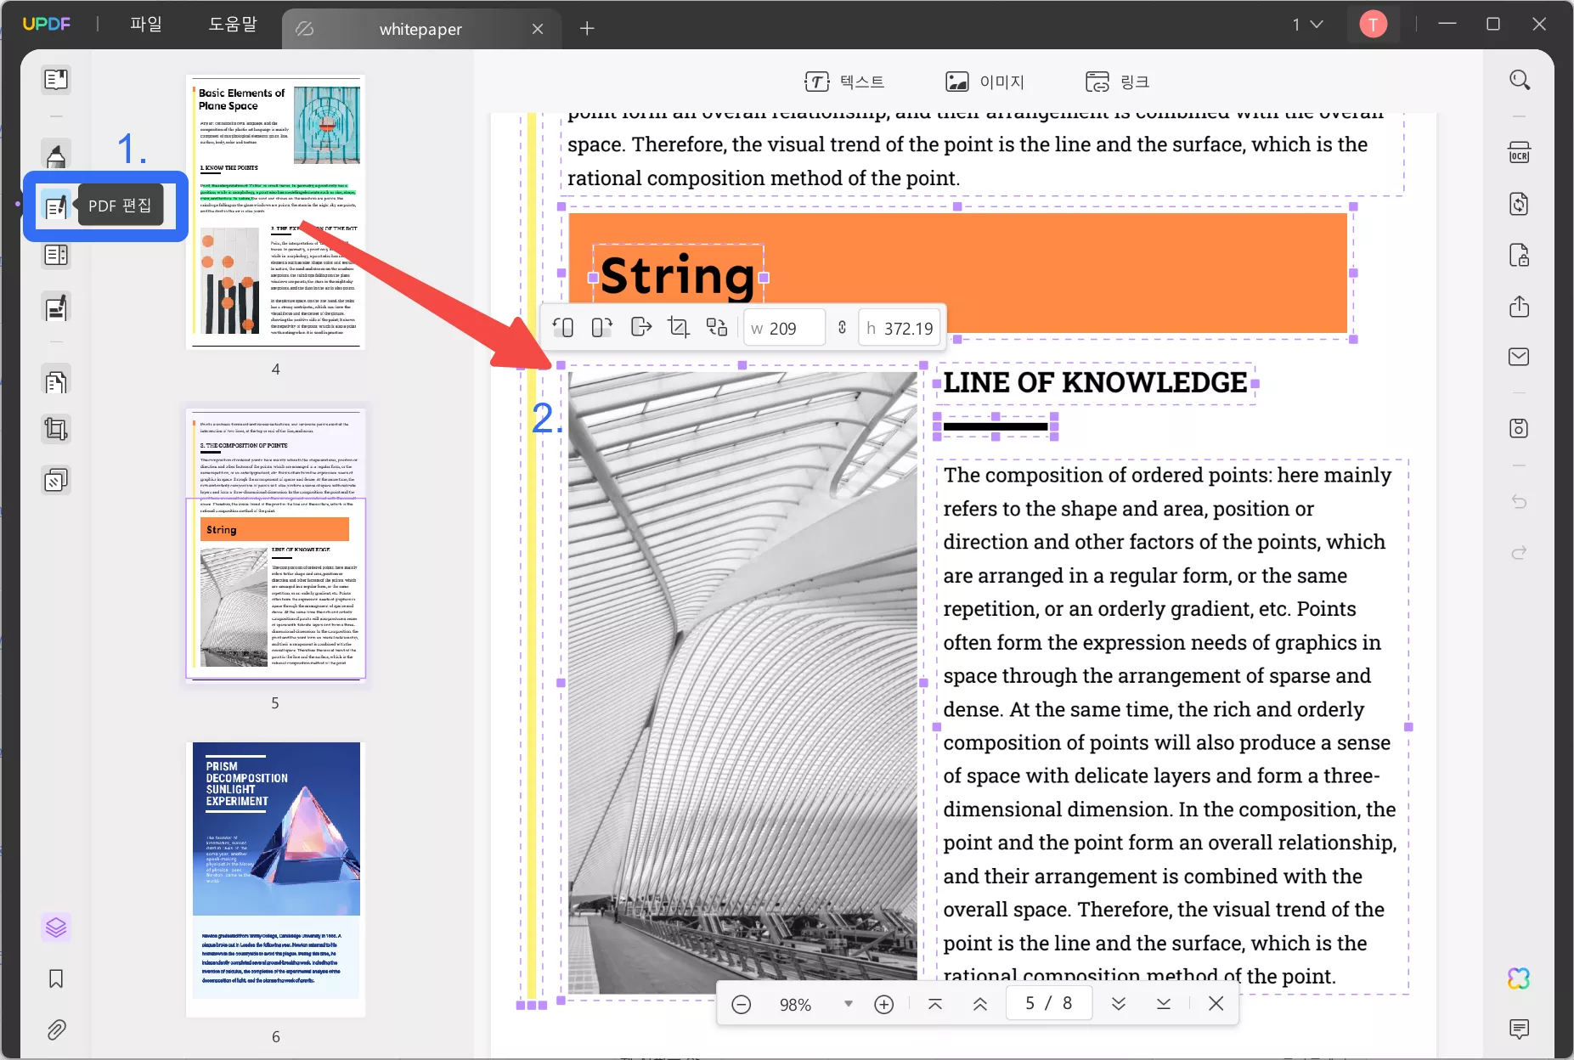Open the Form preparation tool icon

[x=56, y=255]
